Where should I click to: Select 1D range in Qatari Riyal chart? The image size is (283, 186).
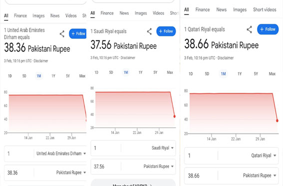[x=191, y=73]
